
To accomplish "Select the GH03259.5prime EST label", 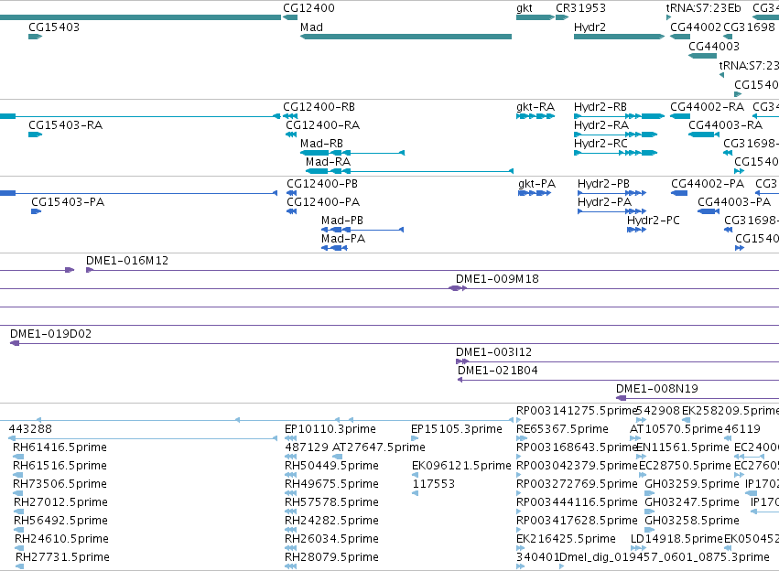I will 691,484.
